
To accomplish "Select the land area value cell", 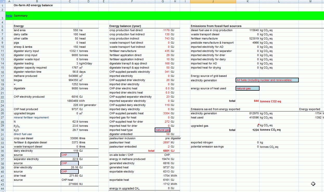I will [70, 30].
